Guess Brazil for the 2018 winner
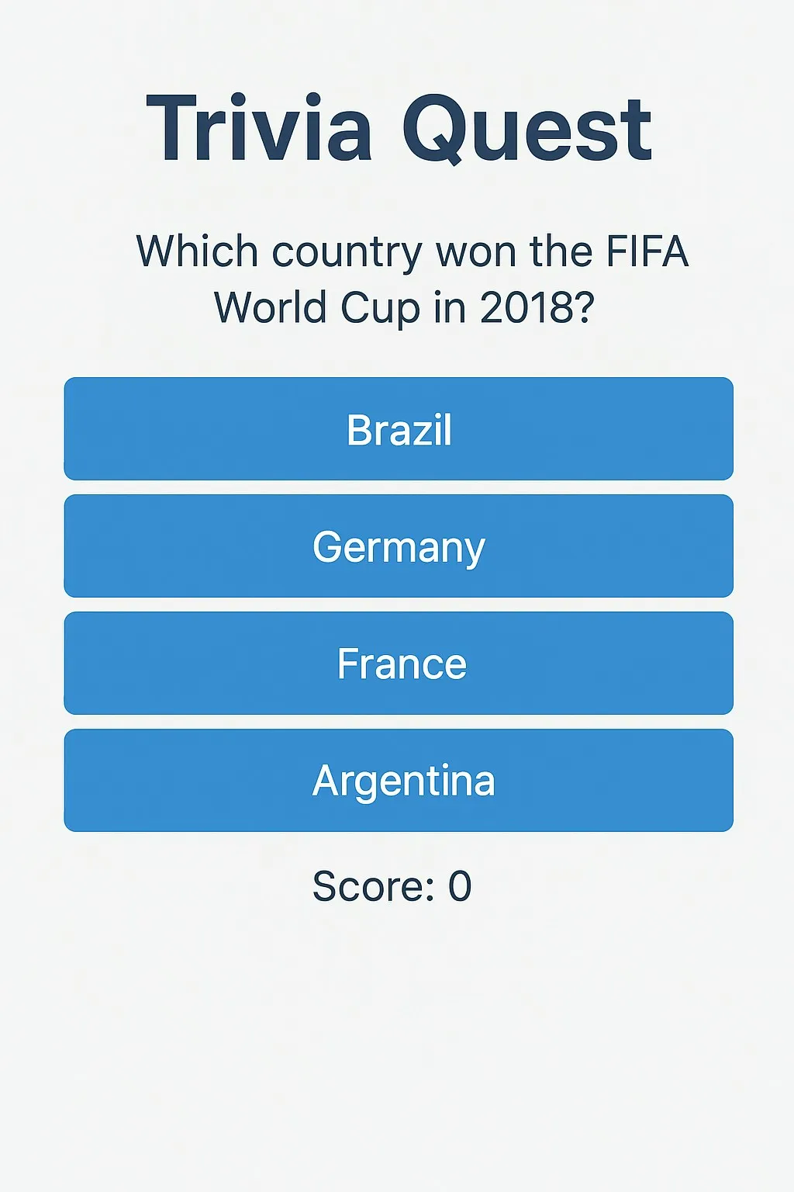Screen dimensions: 794x1192 click(399, 429)
